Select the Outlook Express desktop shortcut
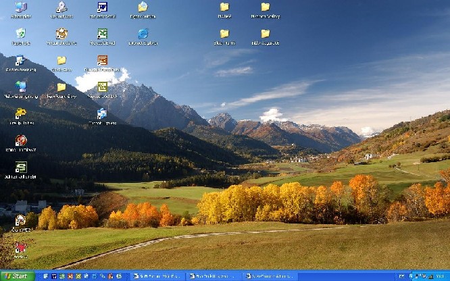This screenshot has height=281, width=450. pyautogui.click(x=102, y=113)
